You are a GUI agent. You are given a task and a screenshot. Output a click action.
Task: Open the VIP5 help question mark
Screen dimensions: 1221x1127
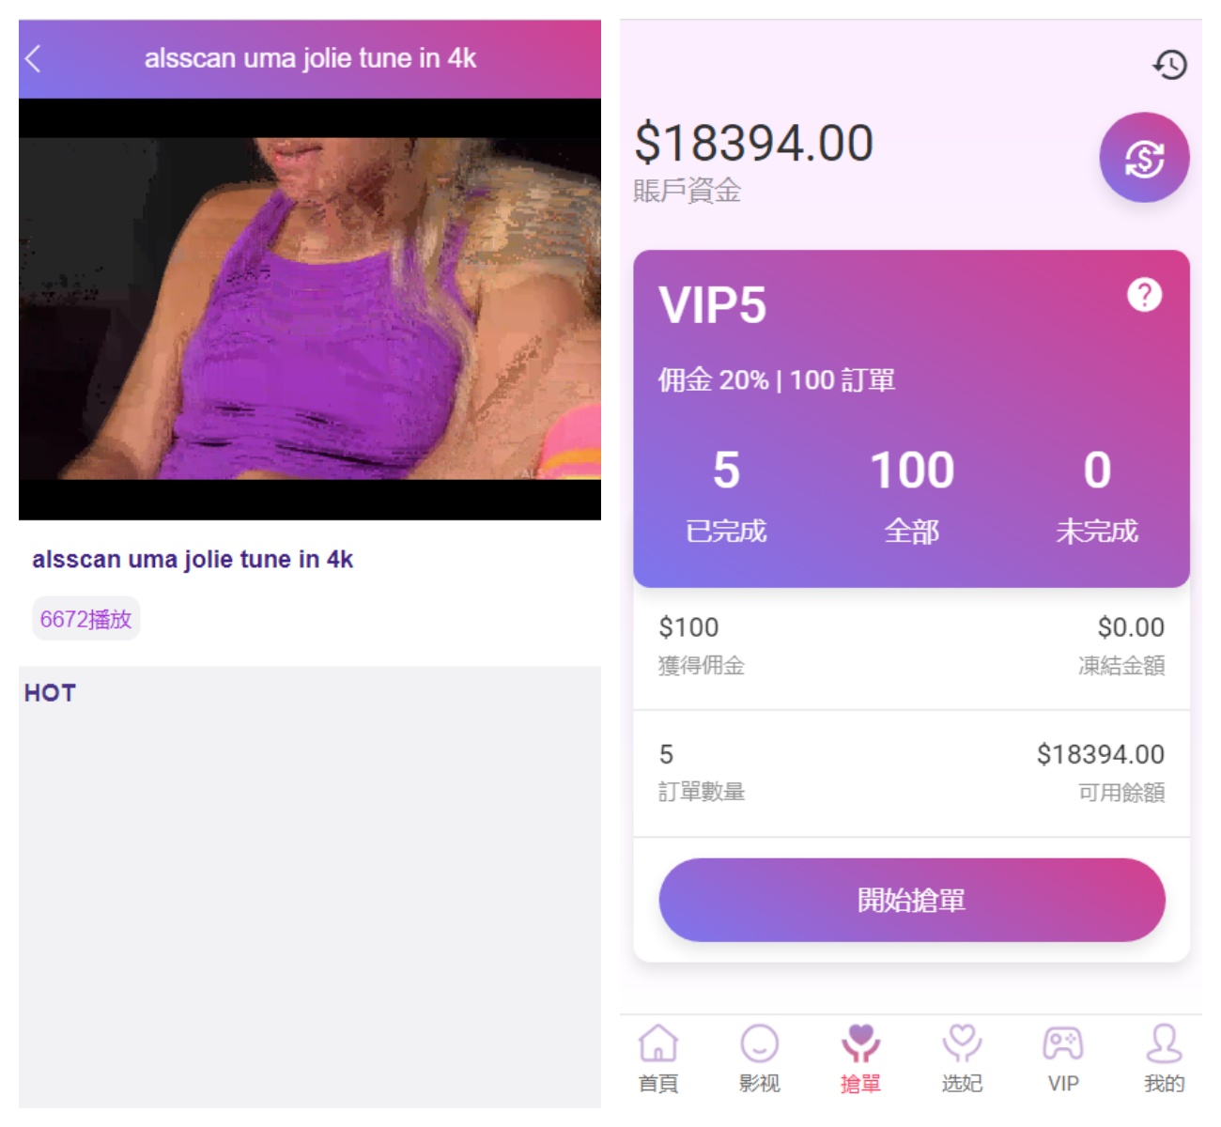point(1144,295)
